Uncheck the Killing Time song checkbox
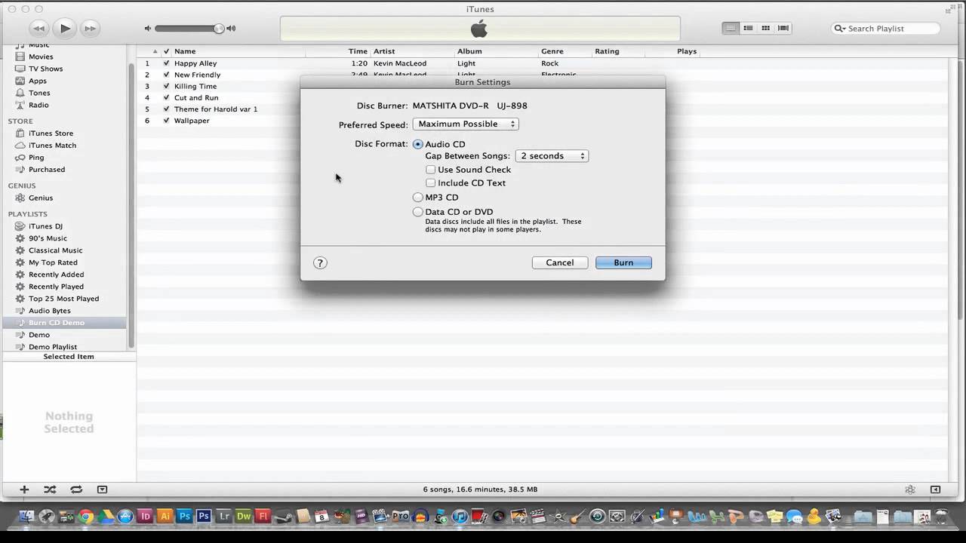The height and width of the screenshot is (543, 966). pos(166,86)
